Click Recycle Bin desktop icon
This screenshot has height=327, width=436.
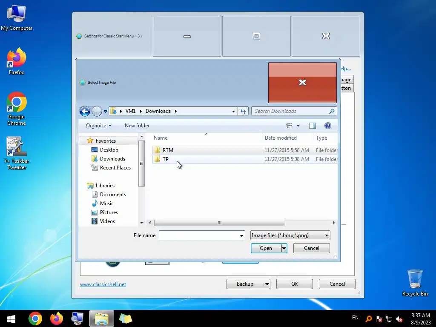tap(415, 283)
